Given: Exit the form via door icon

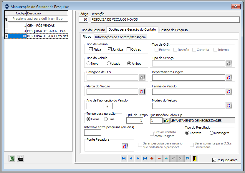Looking at the screenshot, I should 195,159.
